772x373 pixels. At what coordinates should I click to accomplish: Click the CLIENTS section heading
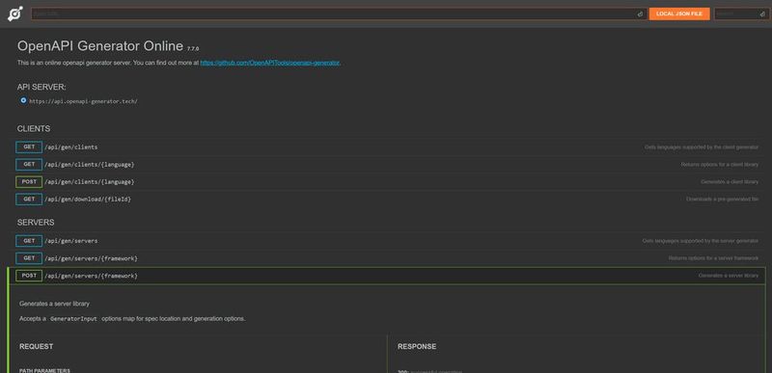(34, 129)
